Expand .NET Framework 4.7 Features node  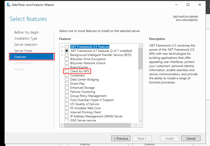click(x=62, y=51)
